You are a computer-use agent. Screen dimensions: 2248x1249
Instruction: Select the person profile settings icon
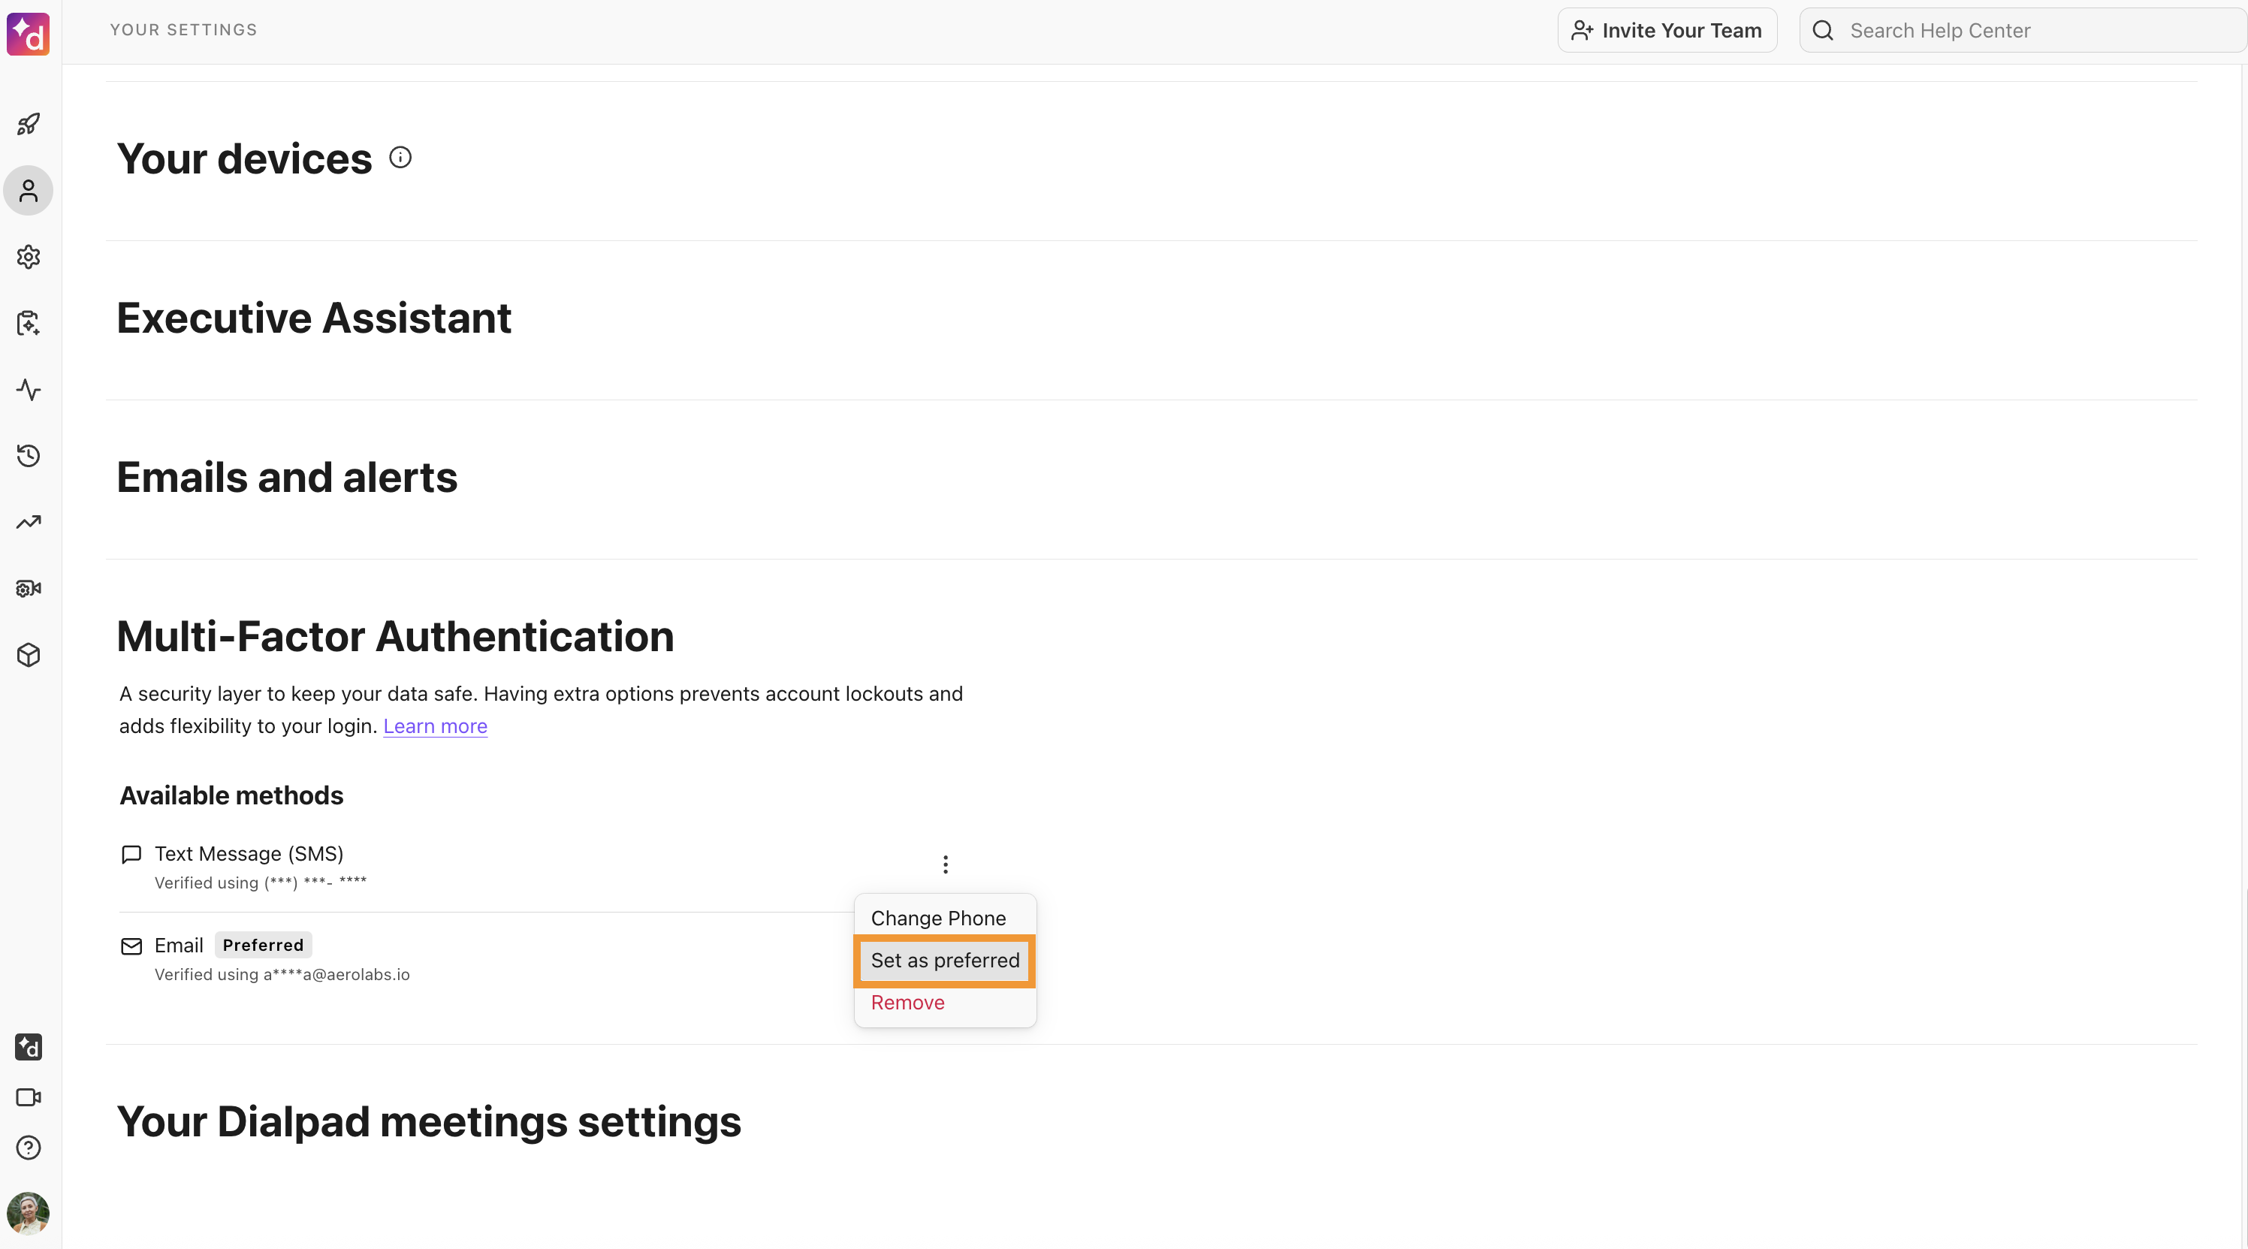pyautogui.click(x=28, y=190)
